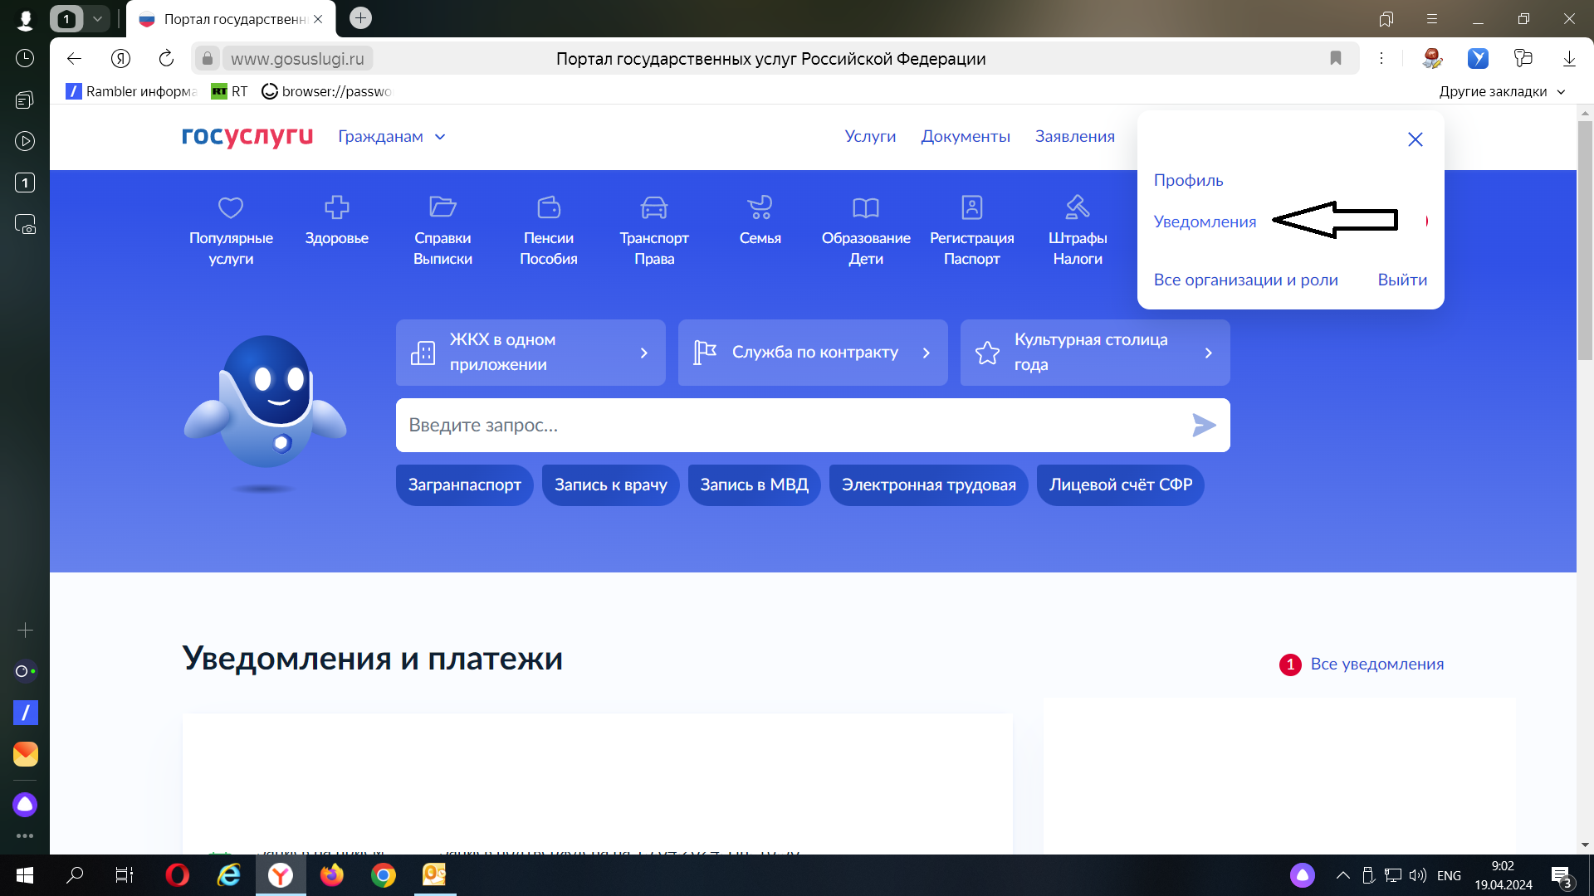
Task: Open the ЖКХ в одном приложении banner
Action: click(531, 353)
